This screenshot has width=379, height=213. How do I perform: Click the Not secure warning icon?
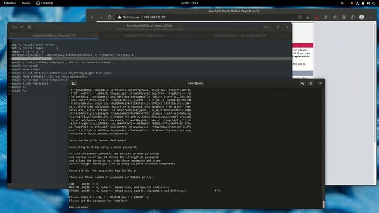click(x=120, y=17)
